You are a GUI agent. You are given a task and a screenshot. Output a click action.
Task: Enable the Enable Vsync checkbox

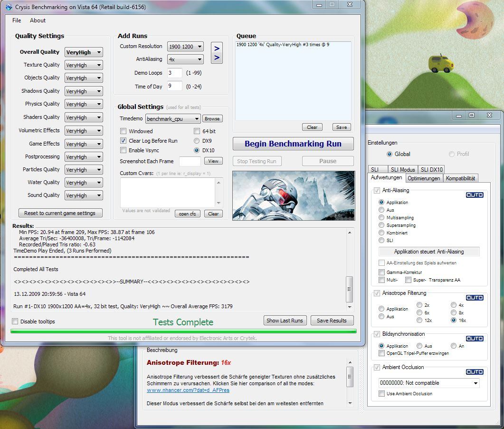tap(123, 150)
